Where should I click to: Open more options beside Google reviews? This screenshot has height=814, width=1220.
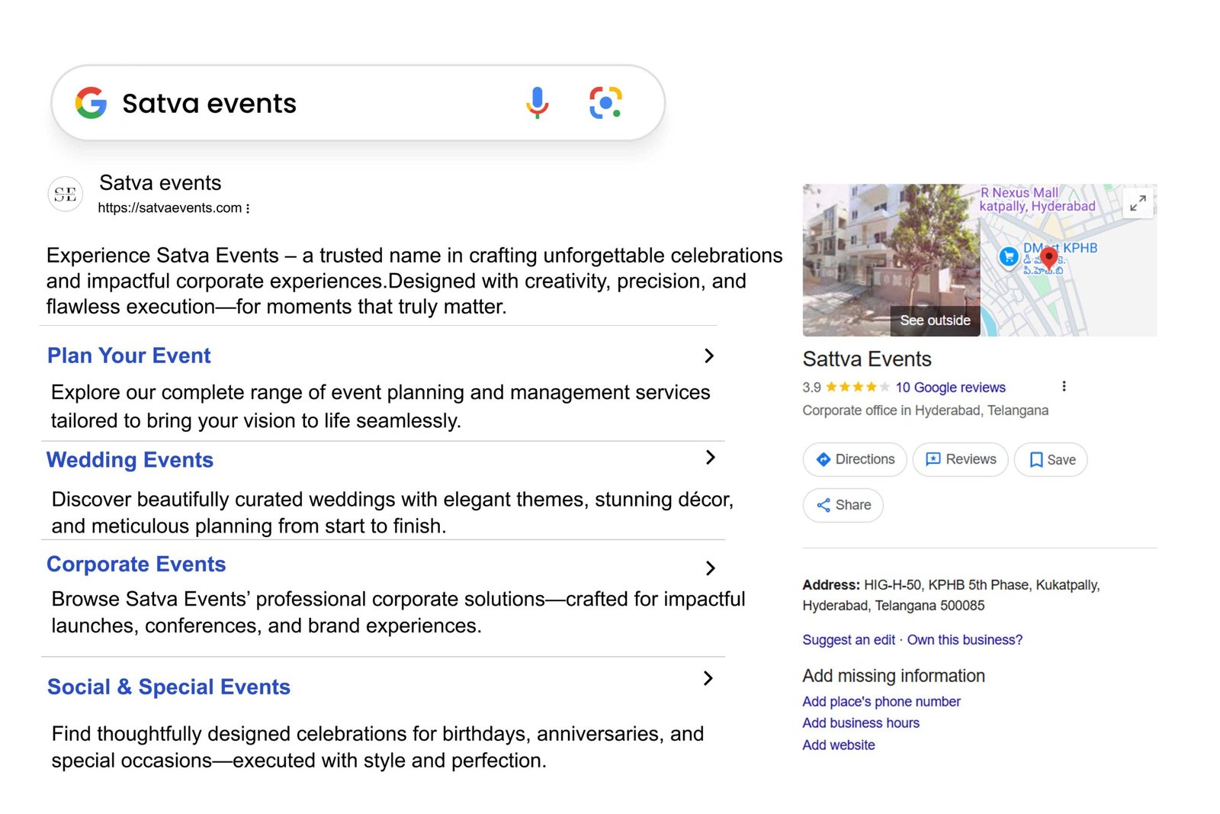coord(1064,387)
